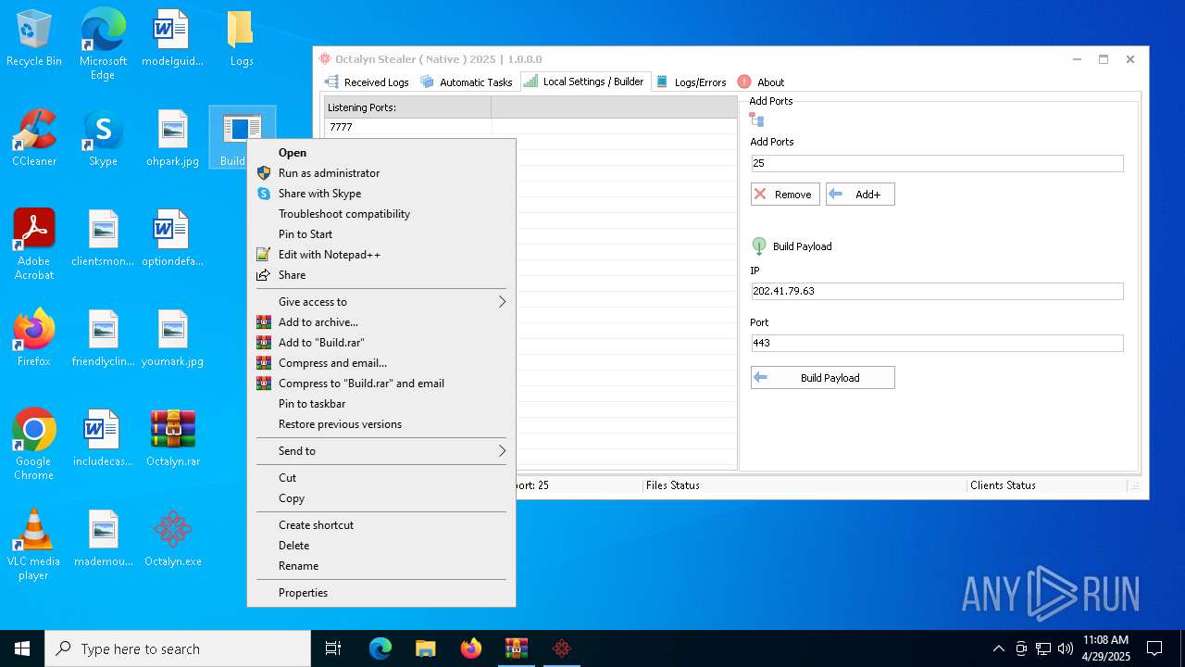Choose Add to archive...

[380, 322]
